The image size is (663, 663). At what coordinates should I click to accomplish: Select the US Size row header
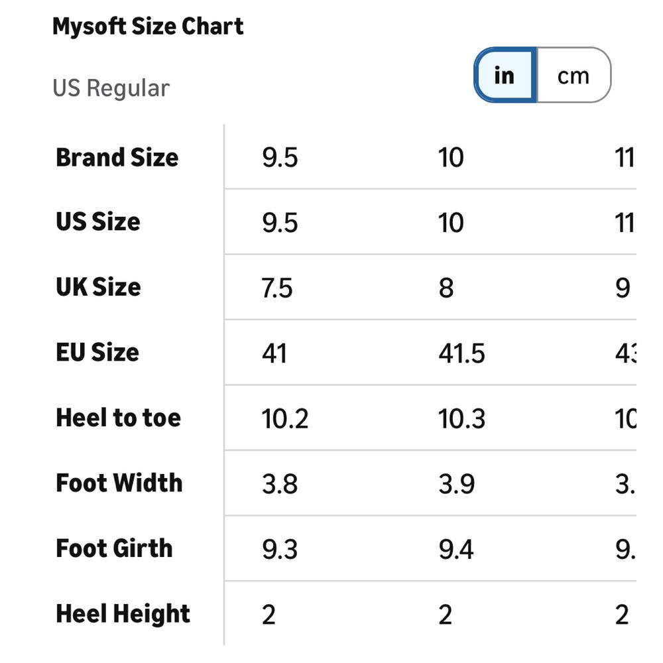[98, 222]
